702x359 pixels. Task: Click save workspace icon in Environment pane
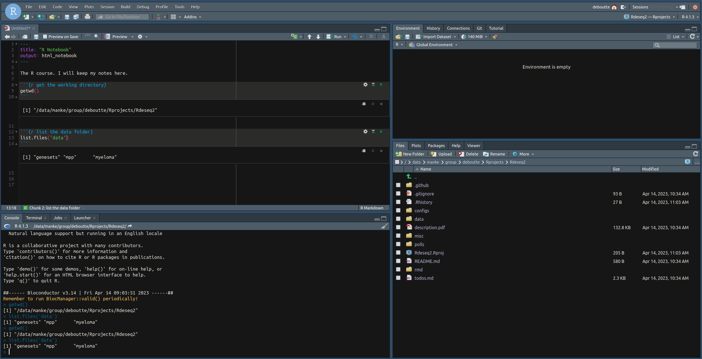pyautogui.click(x=407, y=37)
